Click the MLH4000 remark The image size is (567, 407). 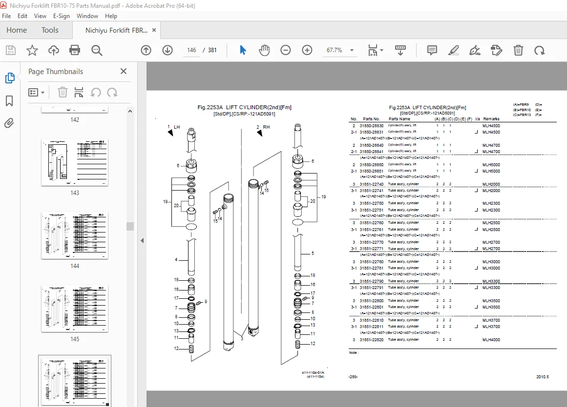pos(491,340)
